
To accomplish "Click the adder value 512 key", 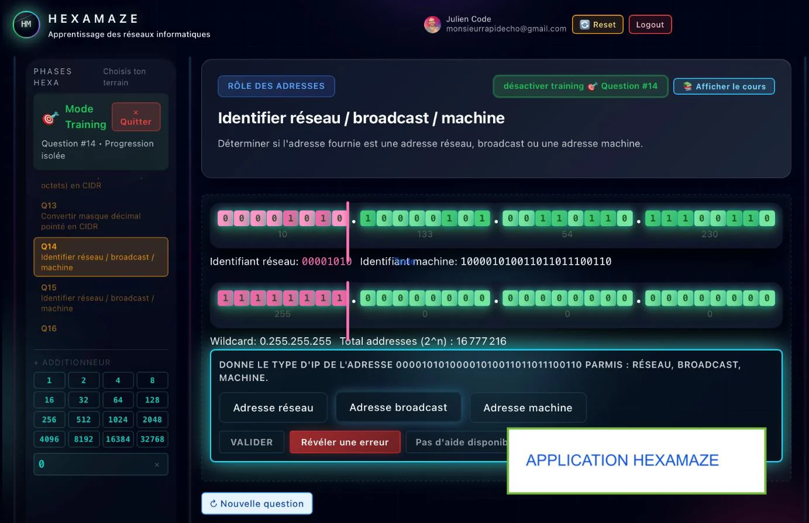I will point(84,420).
